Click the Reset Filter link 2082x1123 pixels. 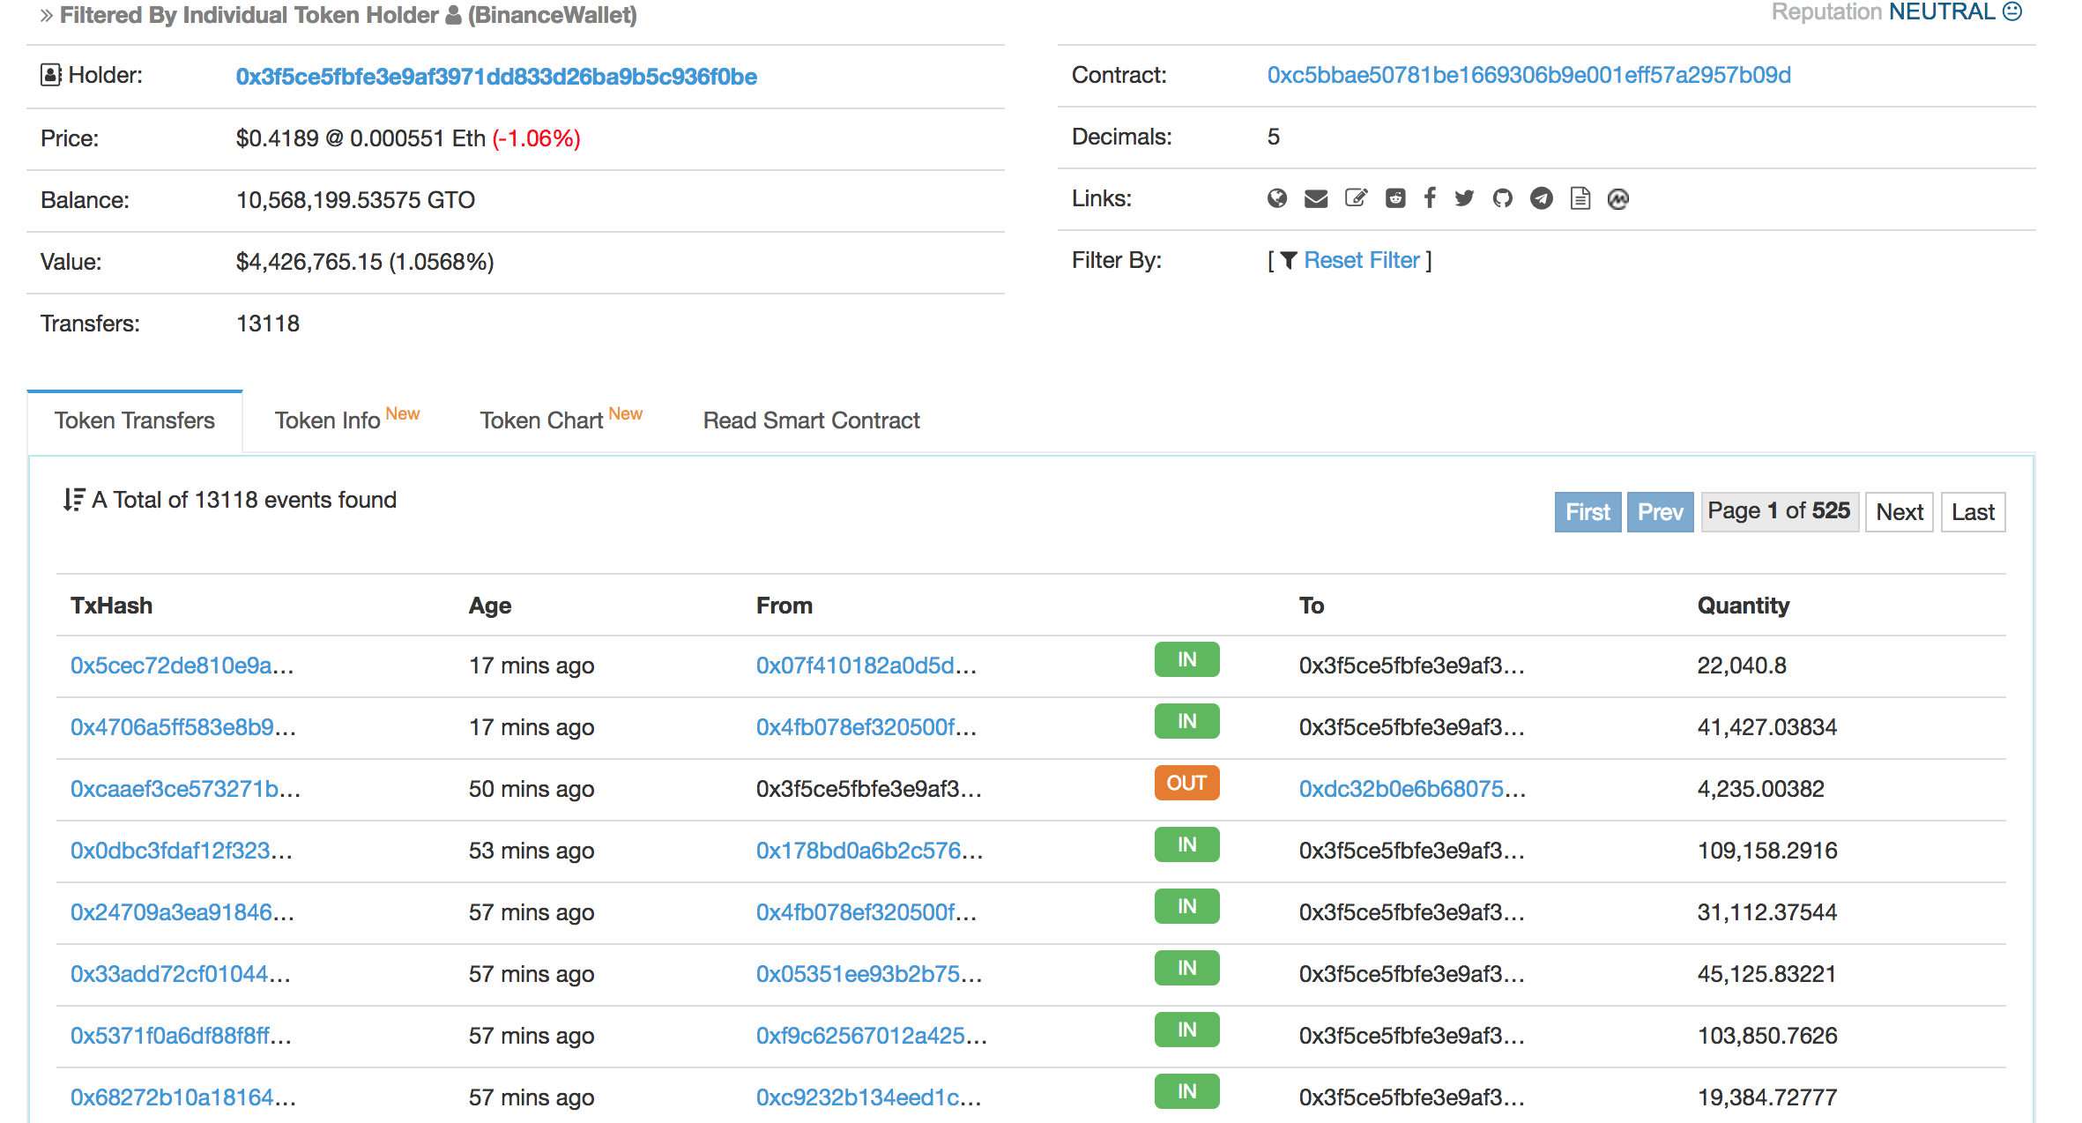(1361, 260)
